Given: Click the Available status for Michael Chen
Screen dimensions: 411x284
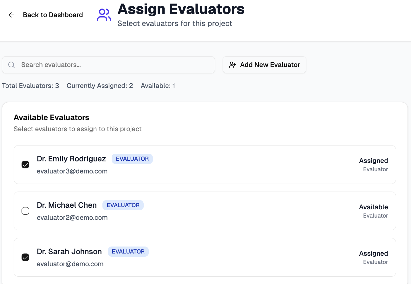Looking at the screenshot, I should coord(373,207).
